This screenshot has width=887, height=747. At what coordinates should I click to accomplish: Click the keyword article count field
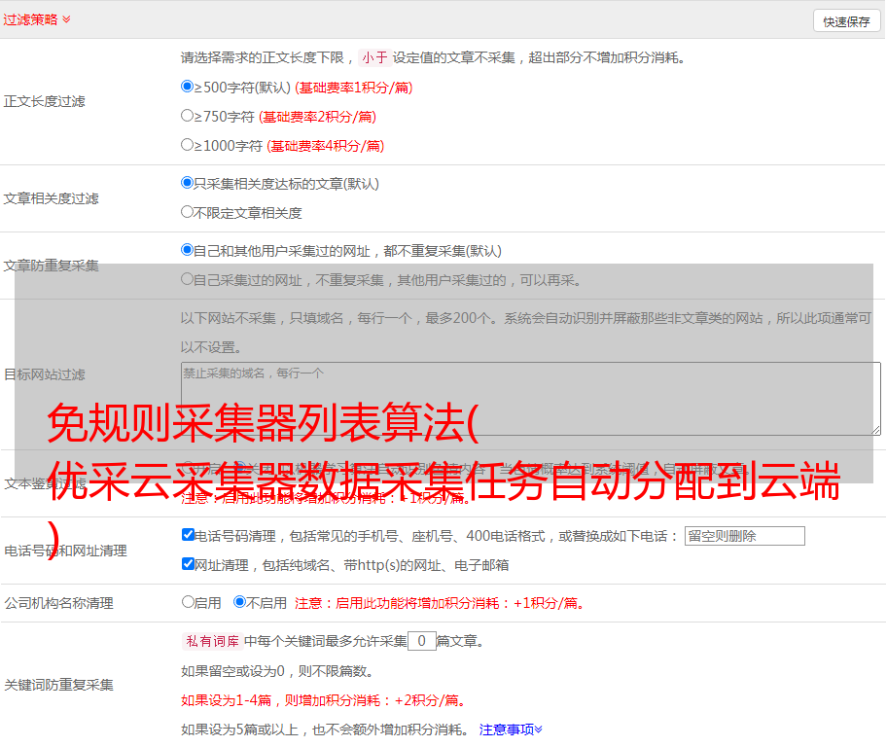click(421, 641)
